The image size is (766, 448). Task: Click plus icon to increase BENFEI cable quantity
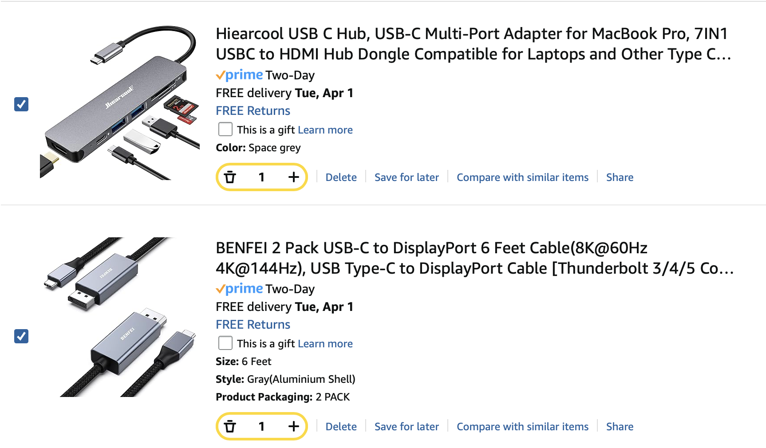coord(293,427)
